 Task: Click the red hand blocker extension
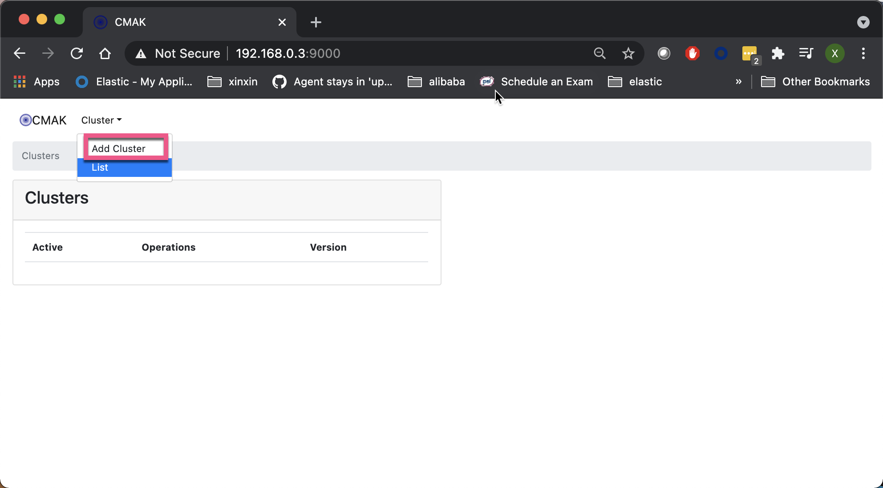pos(692,54)
